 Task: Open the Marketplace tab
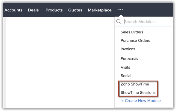click(x=100, y=10)
